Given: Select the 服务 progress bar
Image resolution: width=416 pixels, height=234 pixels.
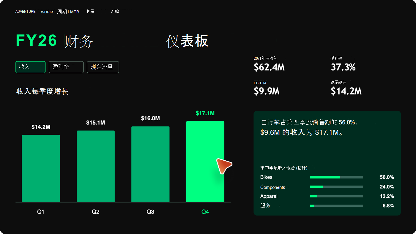Looking at the screenshot, I should (337, 206).
